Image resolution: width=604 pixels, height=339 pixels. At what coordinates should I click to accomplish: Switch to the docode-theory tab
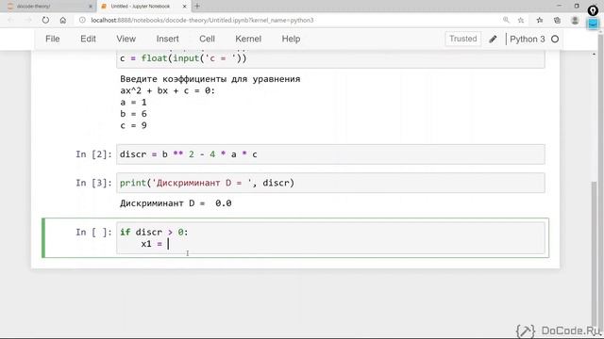coord(48,7)
